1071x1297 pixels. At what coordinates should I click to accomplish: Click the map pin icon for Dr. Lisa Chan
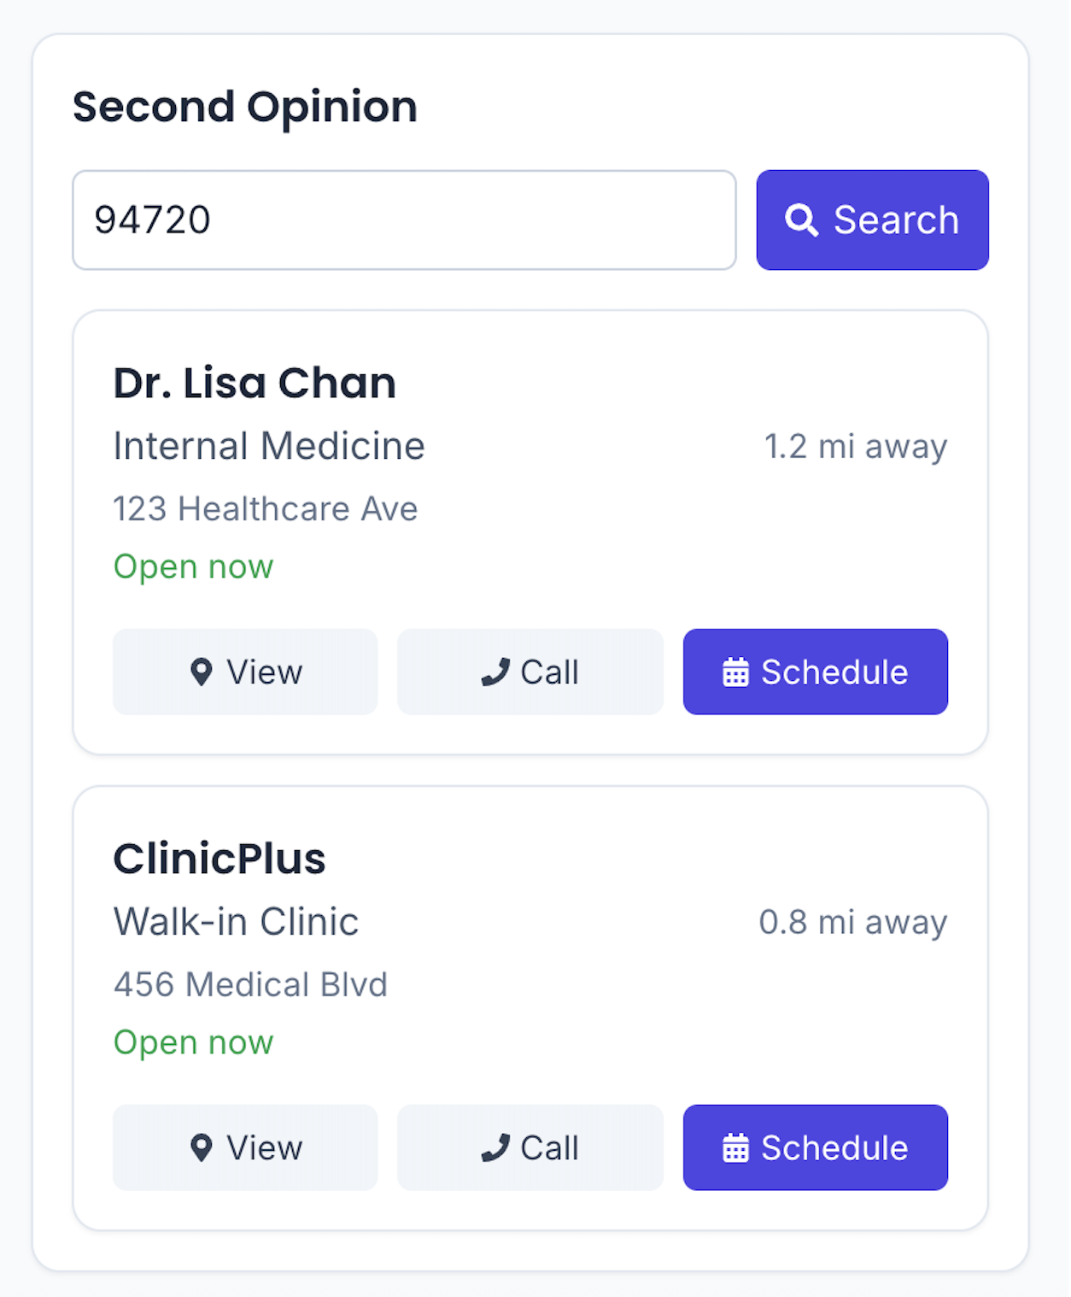coord(202,672)
